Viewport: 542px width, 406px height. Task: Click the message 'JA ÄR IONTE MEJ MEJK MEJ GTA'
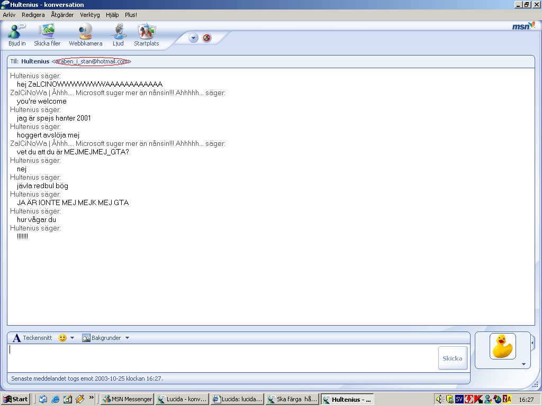[73, 202]
